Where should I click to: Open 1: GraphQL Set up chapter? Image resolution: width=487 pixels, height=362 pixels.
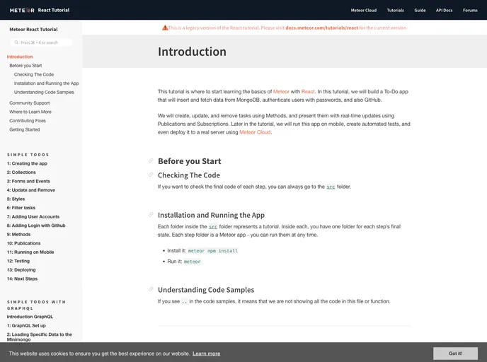(x=26, y=326)
